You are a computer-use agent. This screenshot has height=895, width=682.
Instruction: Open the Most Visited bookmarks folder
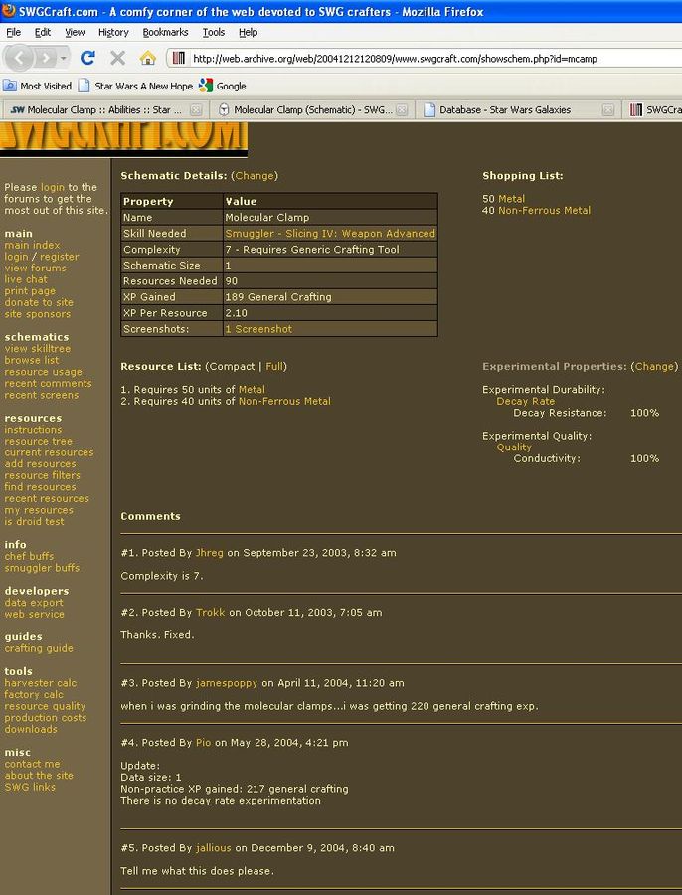(38, 86)
